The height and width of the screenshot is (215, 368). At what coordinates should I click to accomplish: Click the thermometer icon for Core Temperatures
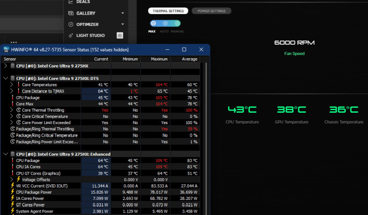coord(18,84)
